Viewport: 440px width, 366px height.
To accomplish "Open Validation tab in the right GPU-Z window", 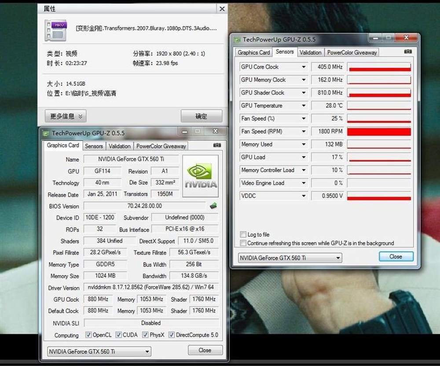I will [310, 52].
